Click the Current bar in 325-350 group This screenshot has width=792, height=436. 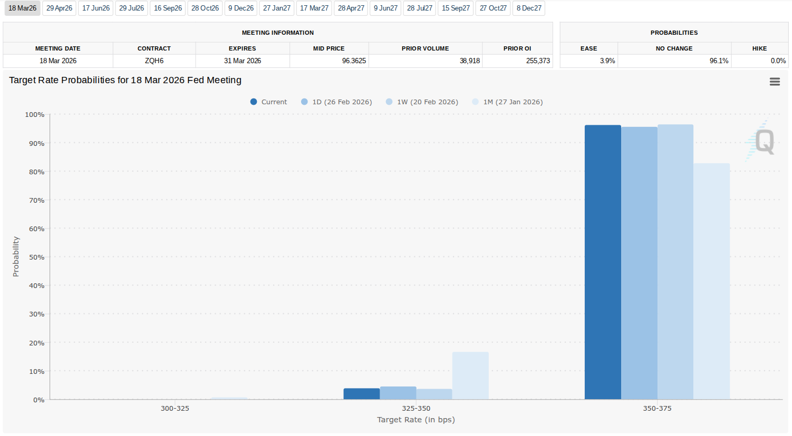pyautogui.click(x=362, y=394)
